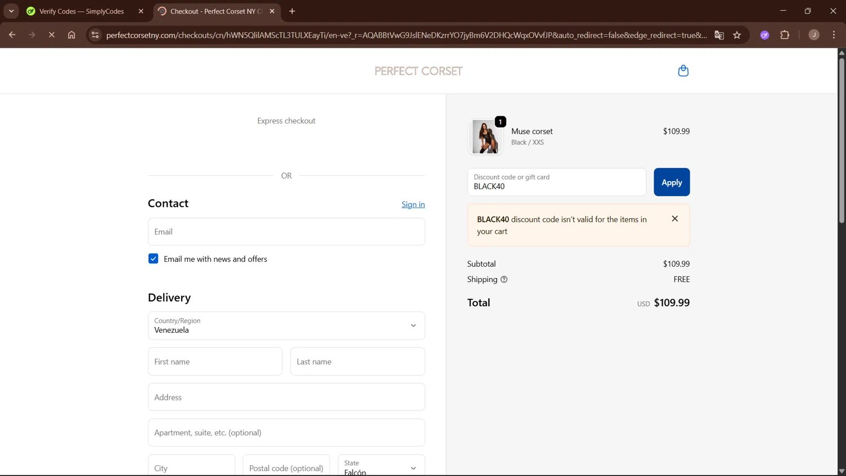Bookmark this page with the star

pyautogui.click(x=737, y=35)
